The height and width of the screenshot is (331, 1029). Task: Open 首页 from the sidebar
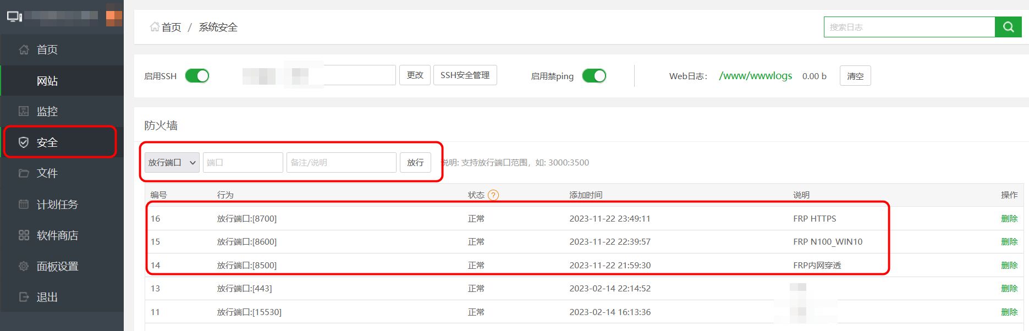tap(47, 50)
